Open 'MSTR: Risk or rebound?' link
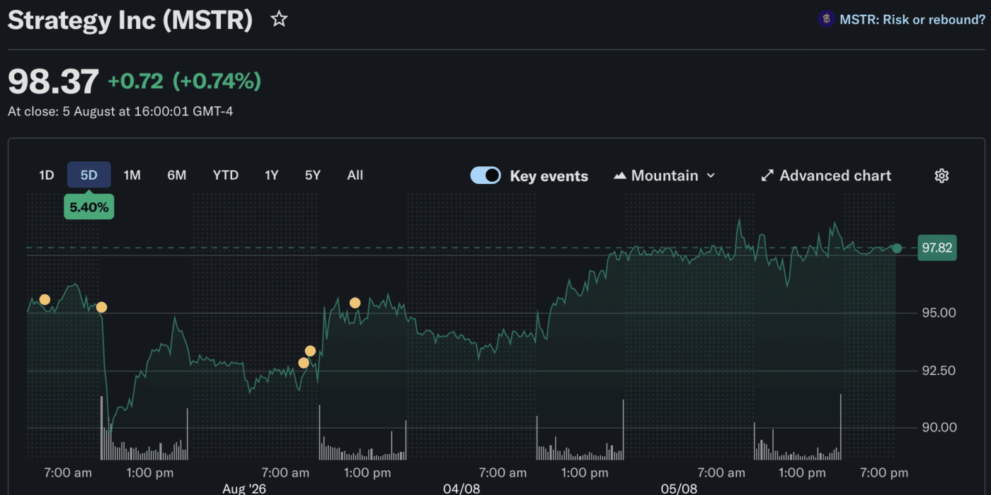The width and height of the screenshot is (991, 495). coord(912,20)
